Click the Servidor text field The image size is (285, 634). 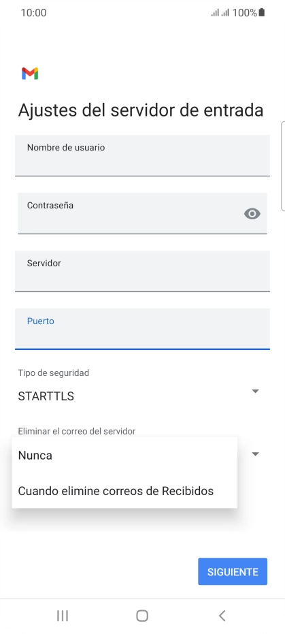pyautogui.click(x=143, y=271)
